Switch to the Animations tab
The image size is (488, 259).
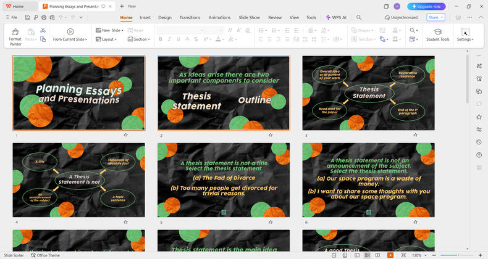point(219,17)
